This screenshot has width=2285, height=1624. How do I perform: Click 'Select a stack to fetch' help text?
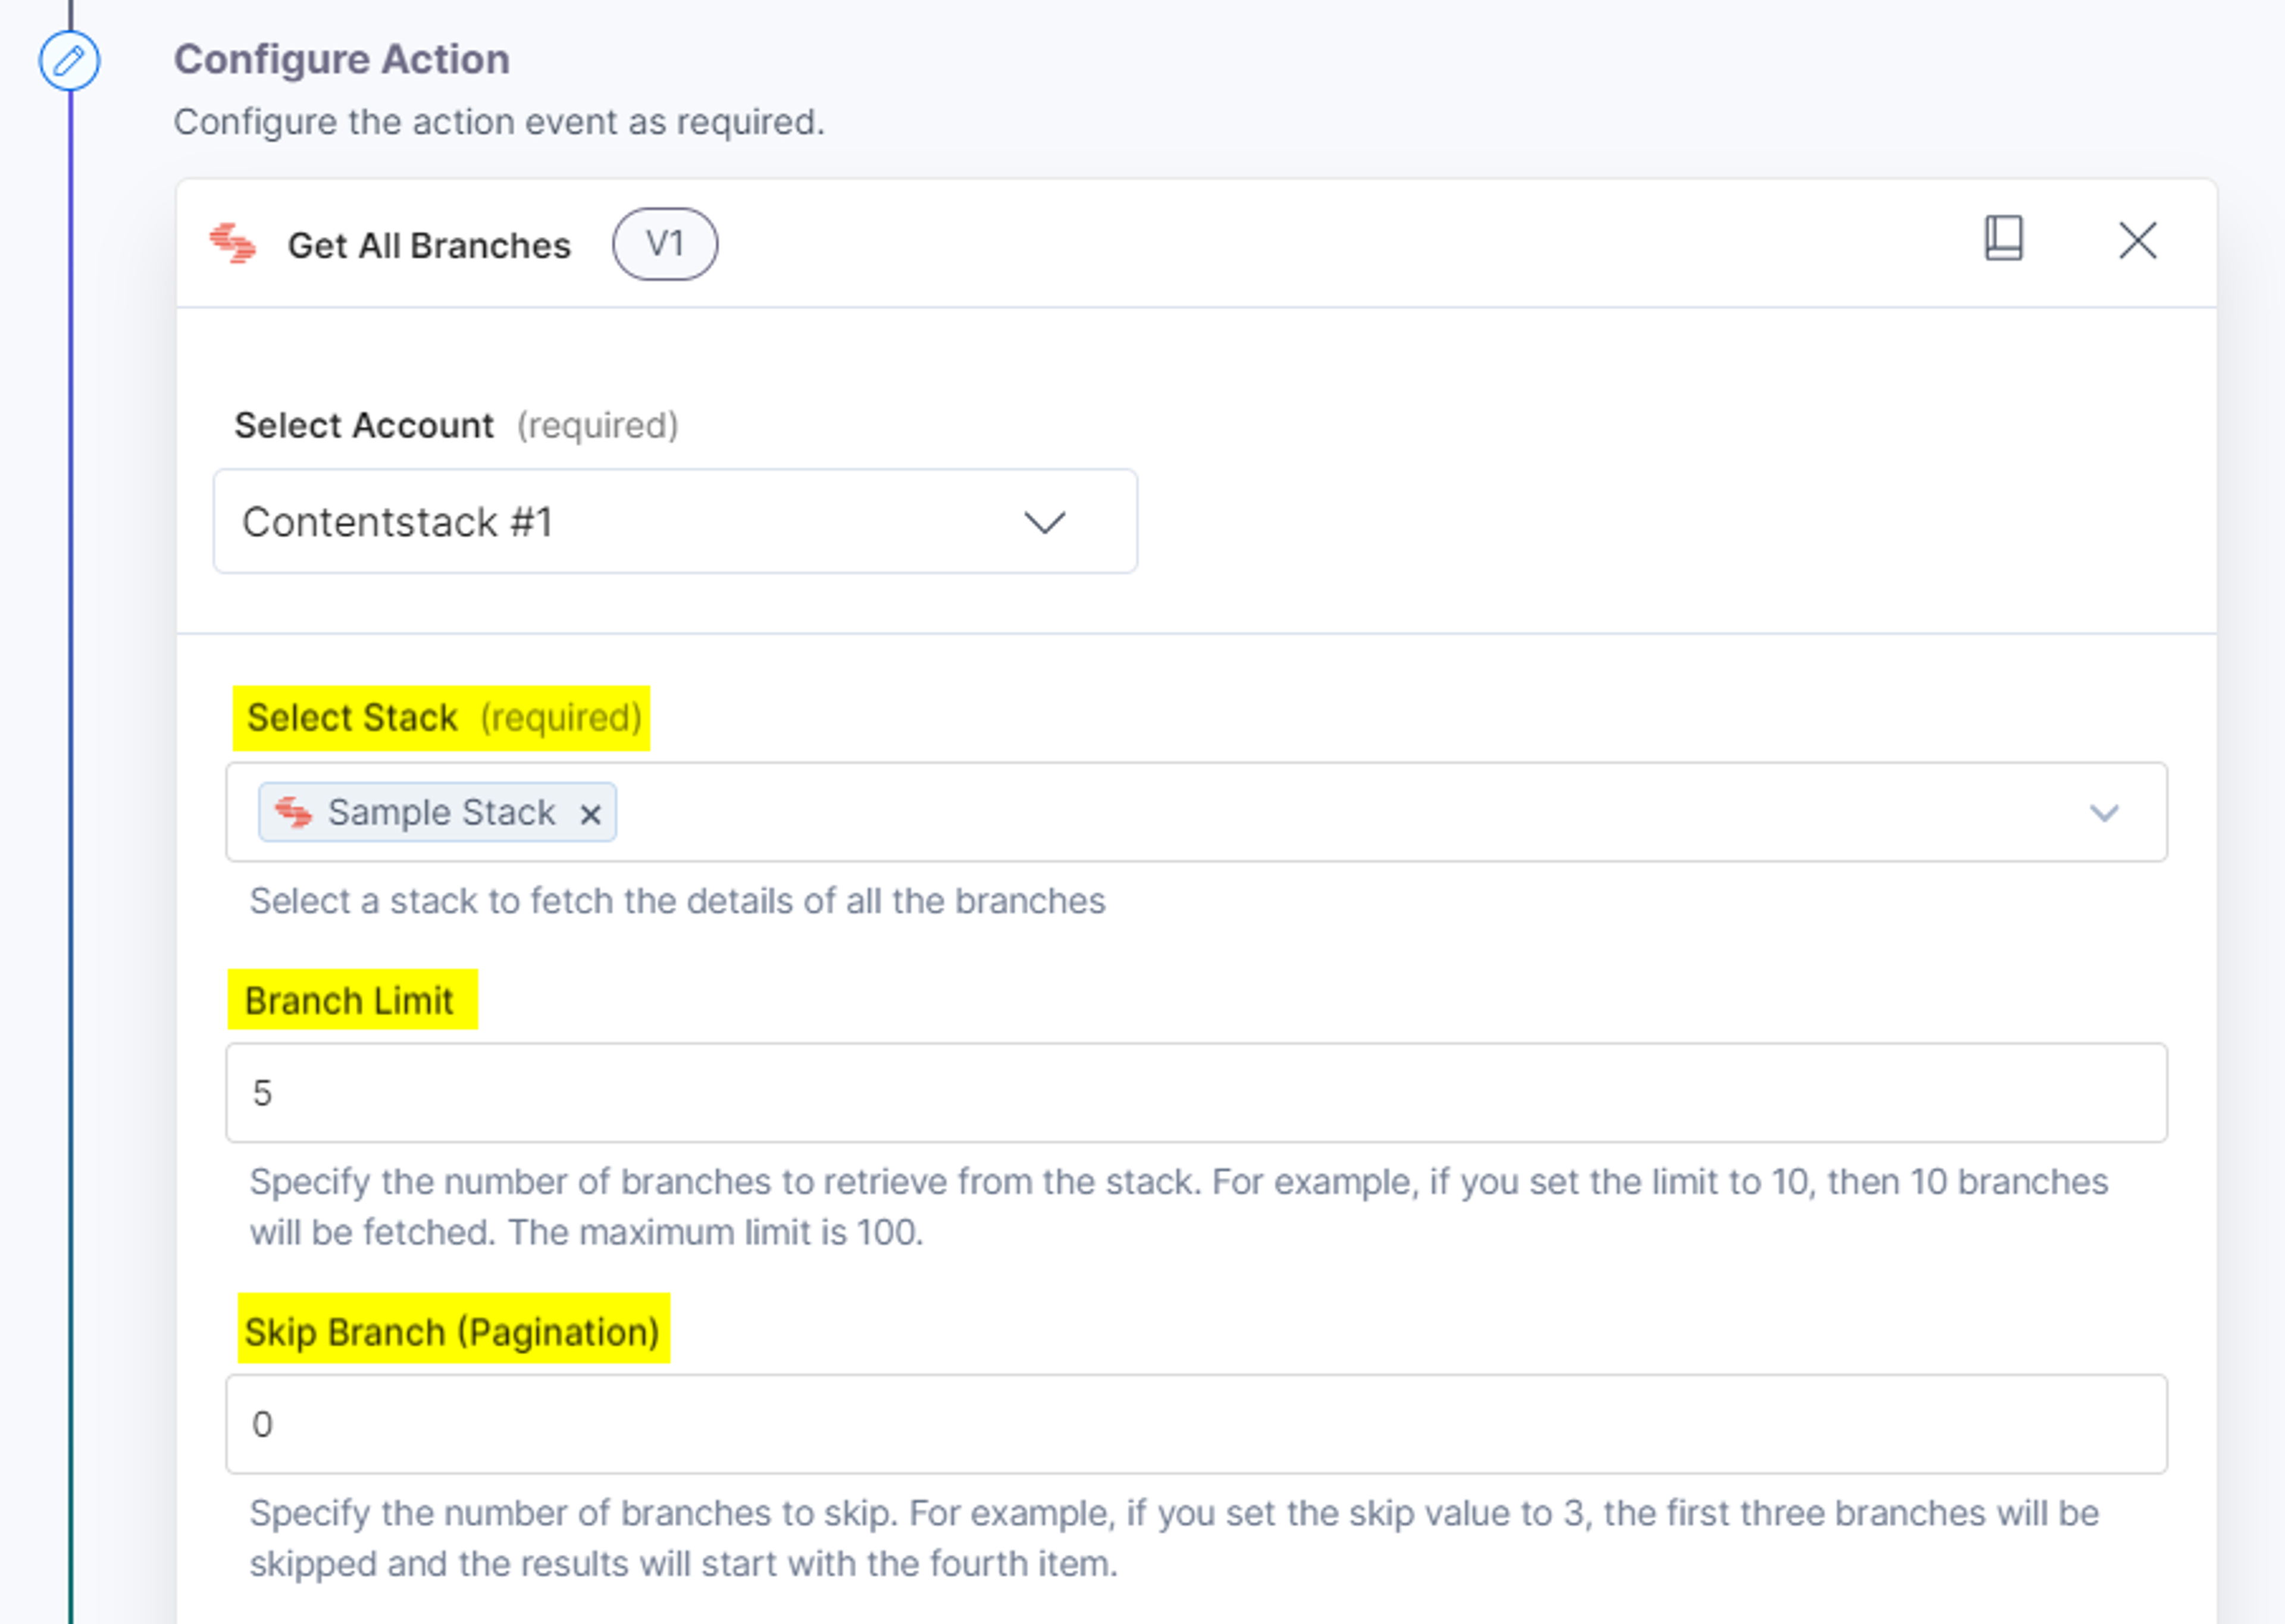[x=677, y=901]
